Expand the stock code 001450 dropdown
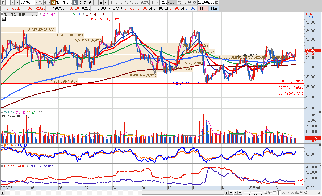Image resolution: width=322 pixels, height=196 pixels. coord(36,2)
